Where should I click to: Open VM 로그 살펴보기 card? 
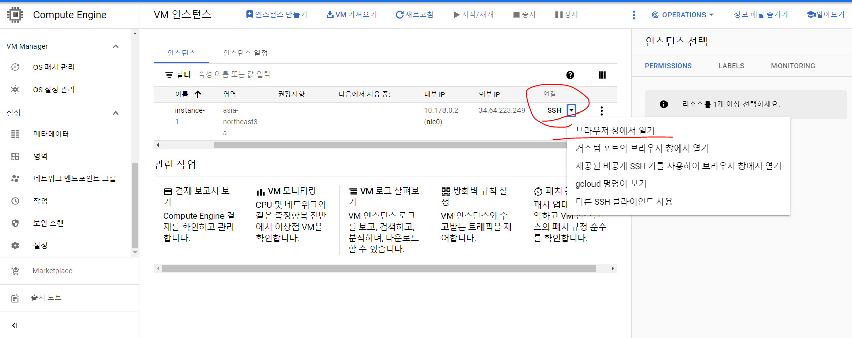pyautogui.click(x=385, y=220)
